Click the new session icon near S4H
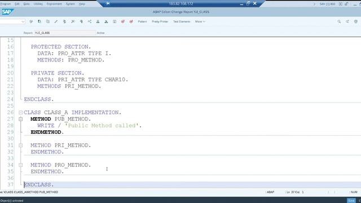Viewport: 361px width, 203px height. [341, 4]
